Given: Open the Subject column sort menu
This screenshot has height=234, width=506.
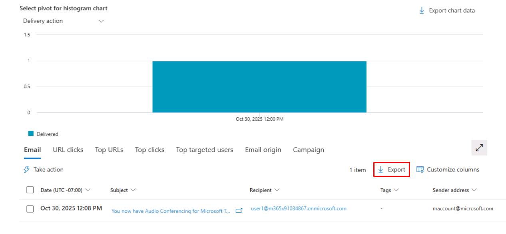Looking at the screenshot, I should pos(133,191).
